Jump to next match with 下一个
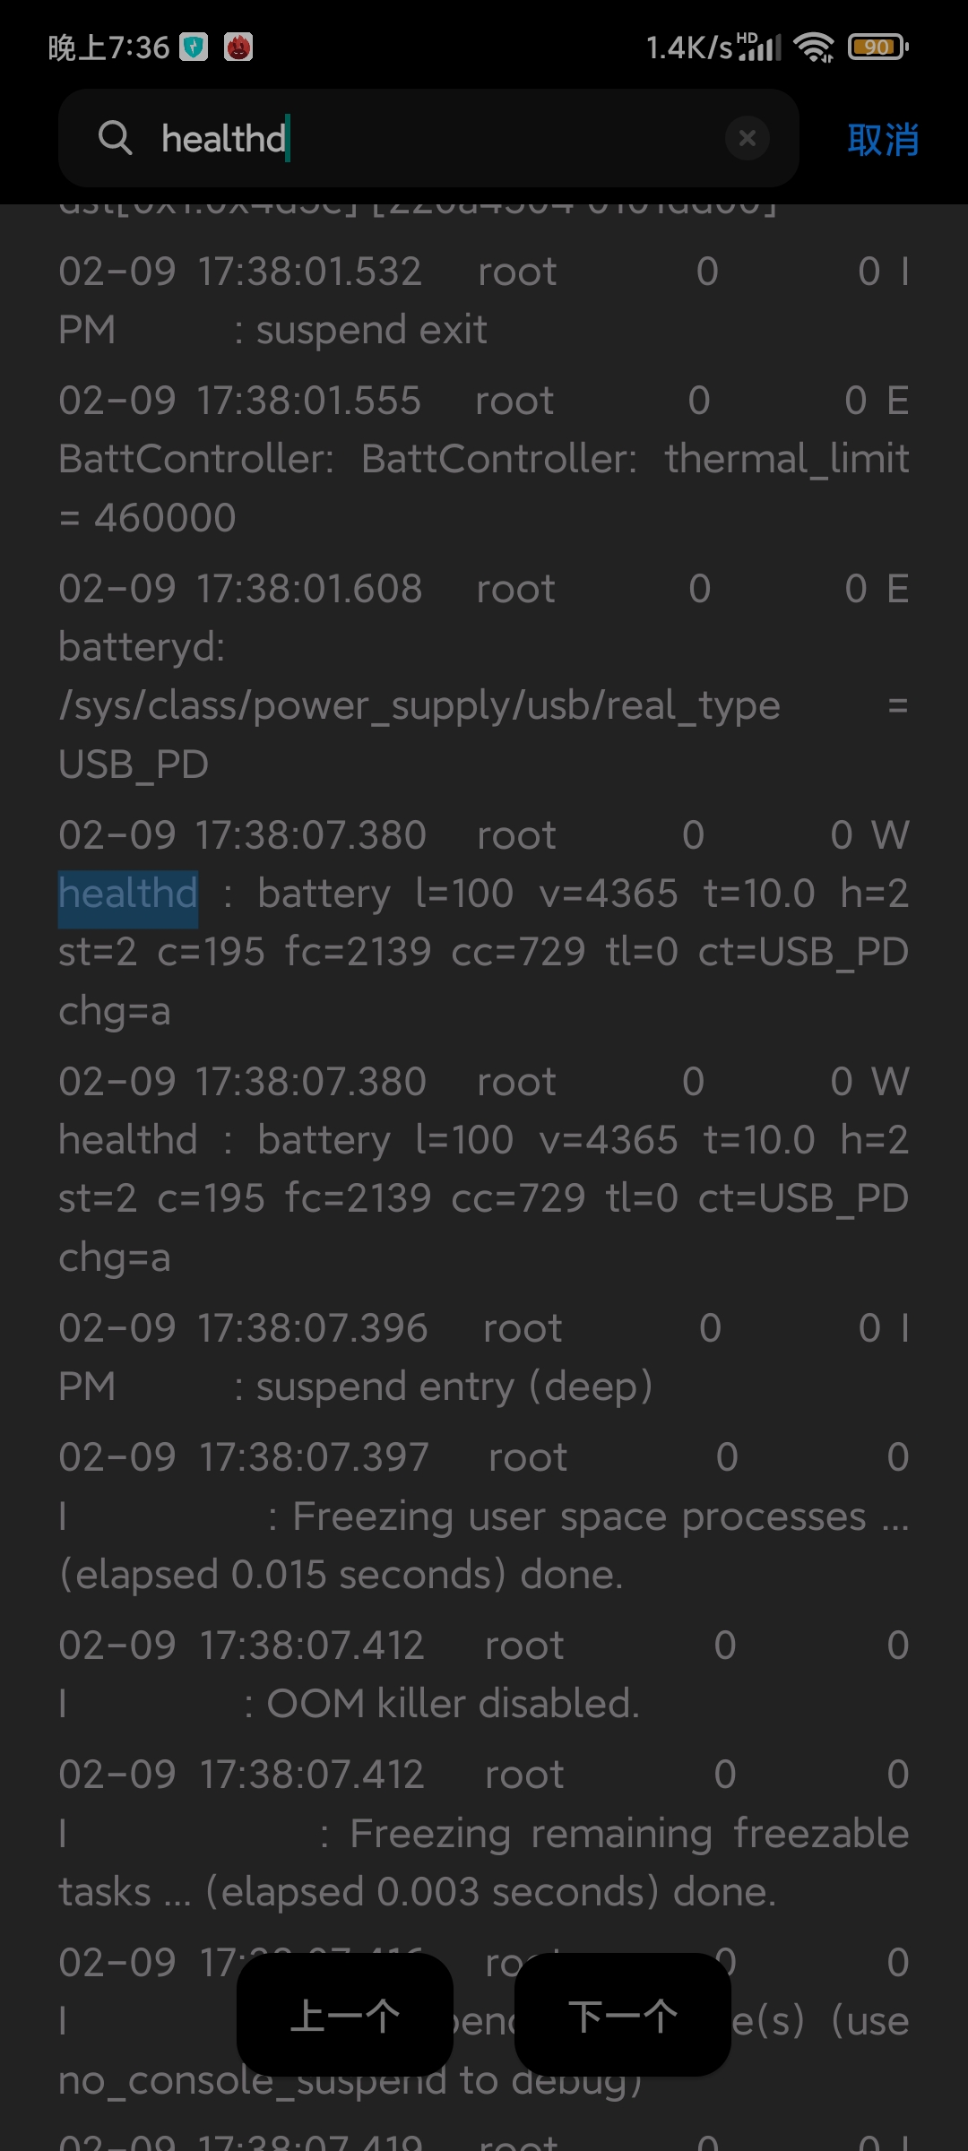The height and width of the screenshot is (2151, 968). pyautogui.click(x=623, y=2016)
